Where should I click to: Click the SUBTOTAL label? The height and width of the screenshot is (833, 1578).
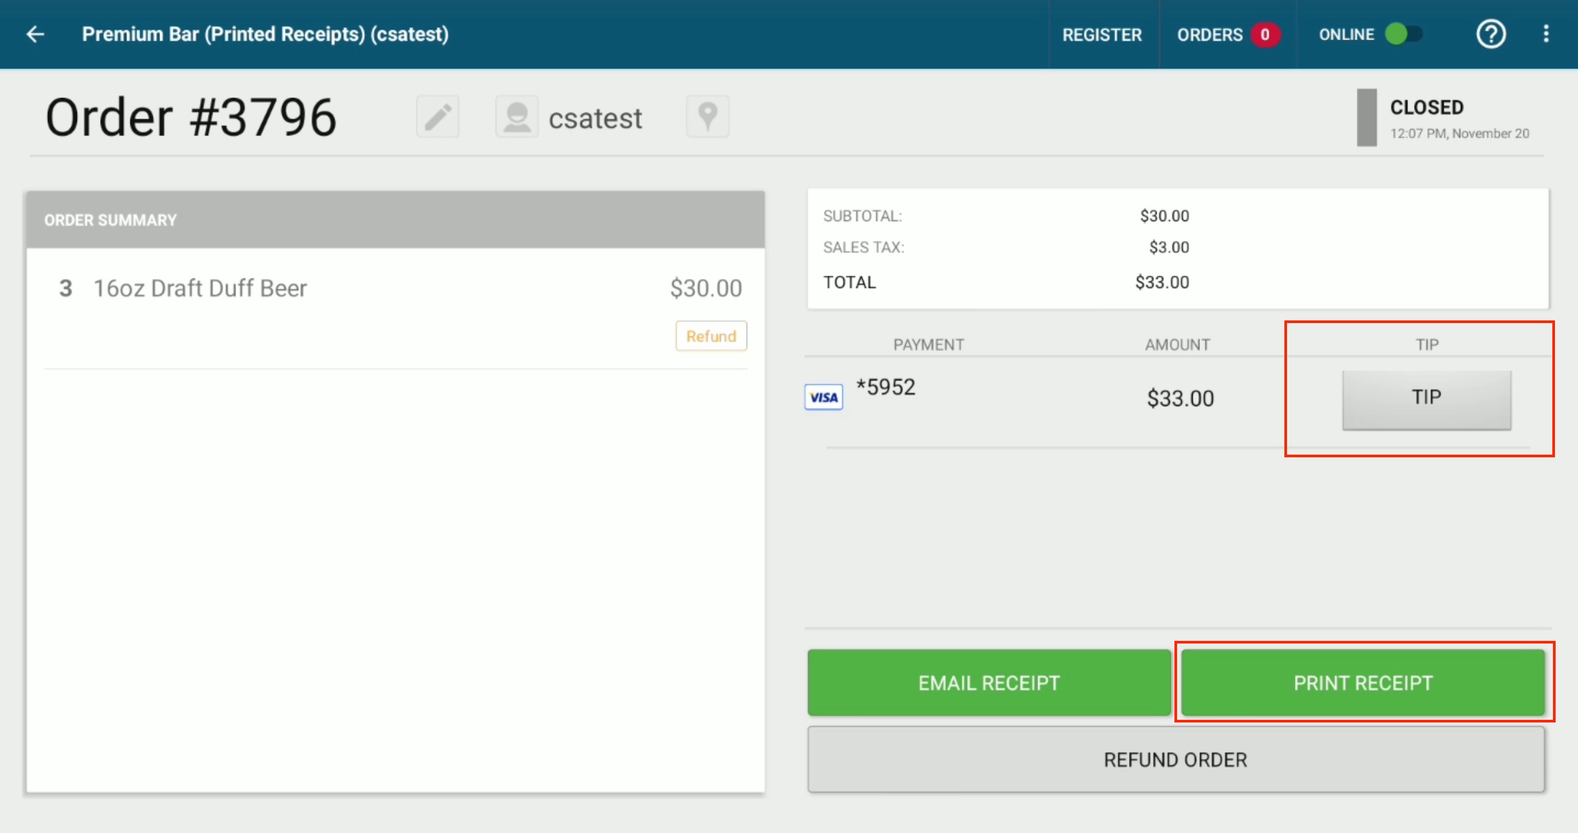pos(862,216)
